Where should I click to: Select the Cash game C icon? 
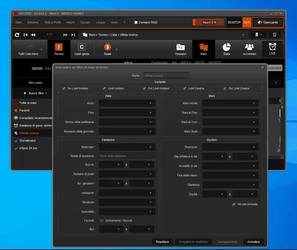(x=82, y=47)
